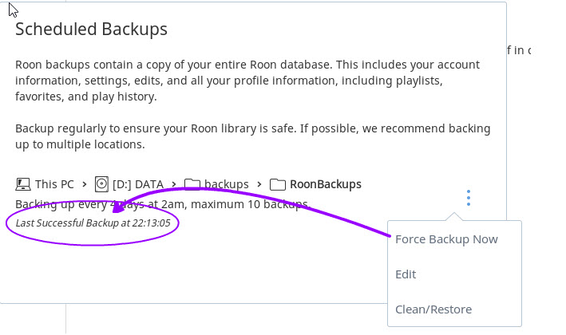Click the [D:] DATA breadcrumb label

pyautogui.click(x=138, y=184)
